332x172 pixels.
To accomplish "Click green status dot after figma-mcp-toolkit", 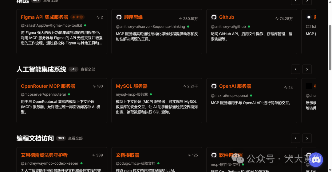I will (85, 25).
